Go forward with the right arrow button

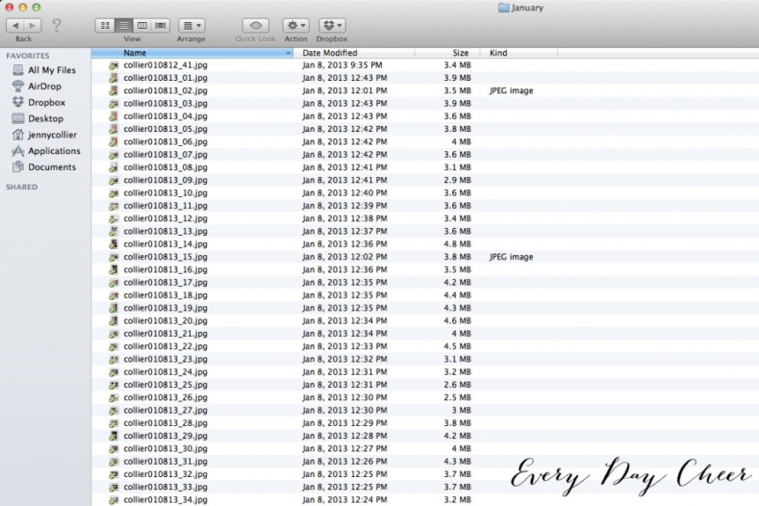[x=33, y=25]
